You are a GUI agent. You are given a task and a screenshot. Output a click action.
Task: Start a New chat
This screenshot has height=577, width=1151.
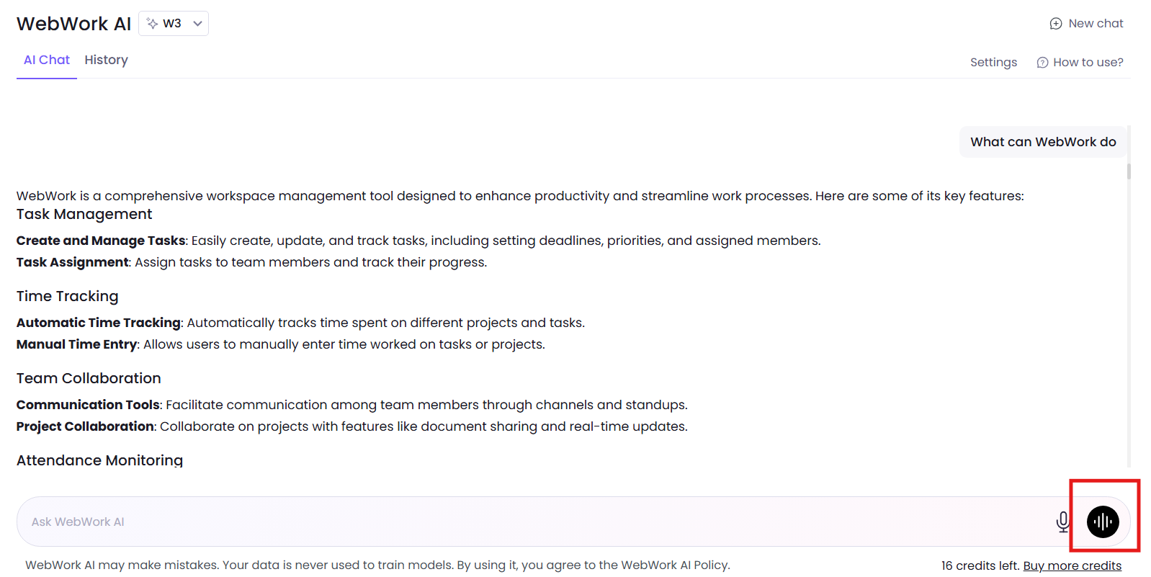pos(1095,24)
